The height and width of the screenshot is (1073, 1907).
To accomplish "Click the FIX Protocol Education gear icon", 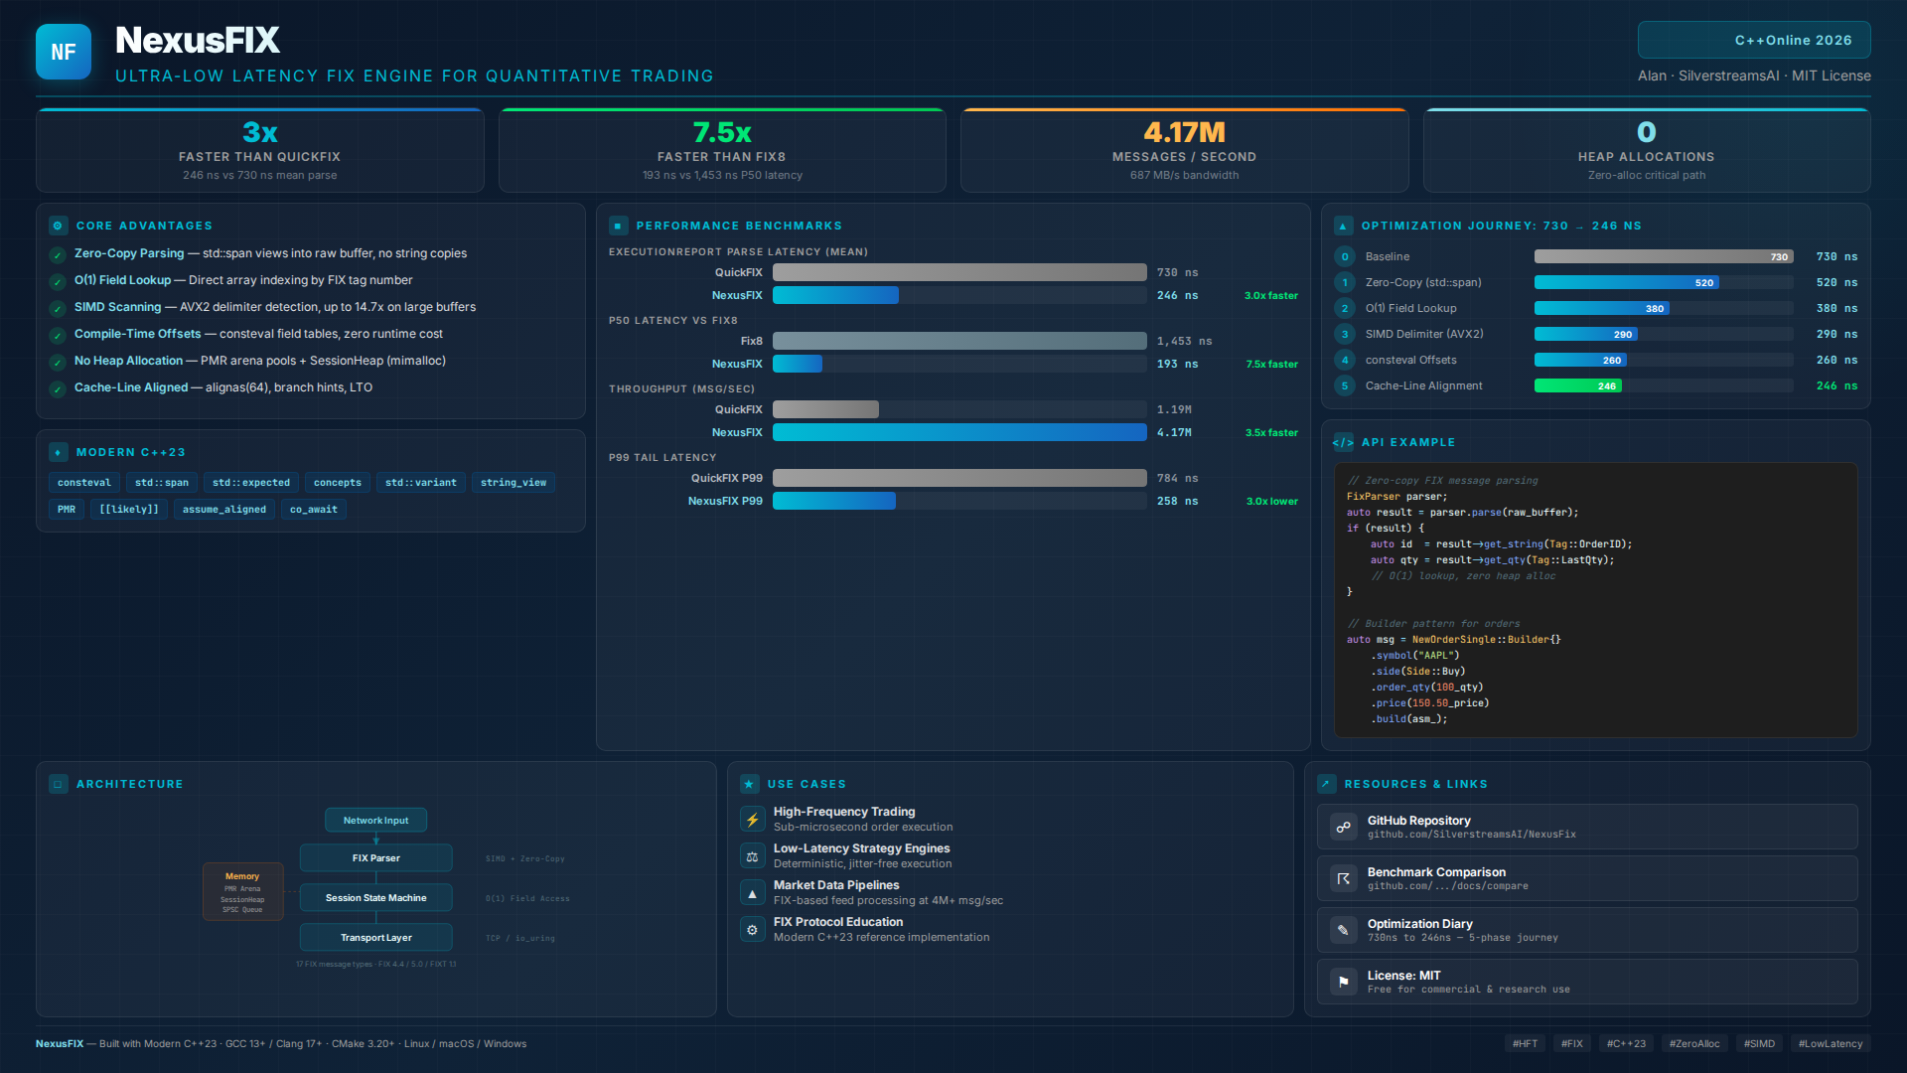I will [752, 930].
